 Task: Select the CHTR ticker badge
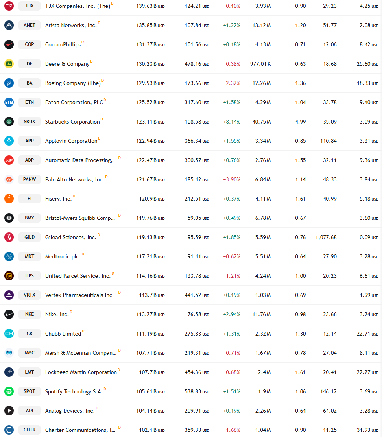(30, 430)
